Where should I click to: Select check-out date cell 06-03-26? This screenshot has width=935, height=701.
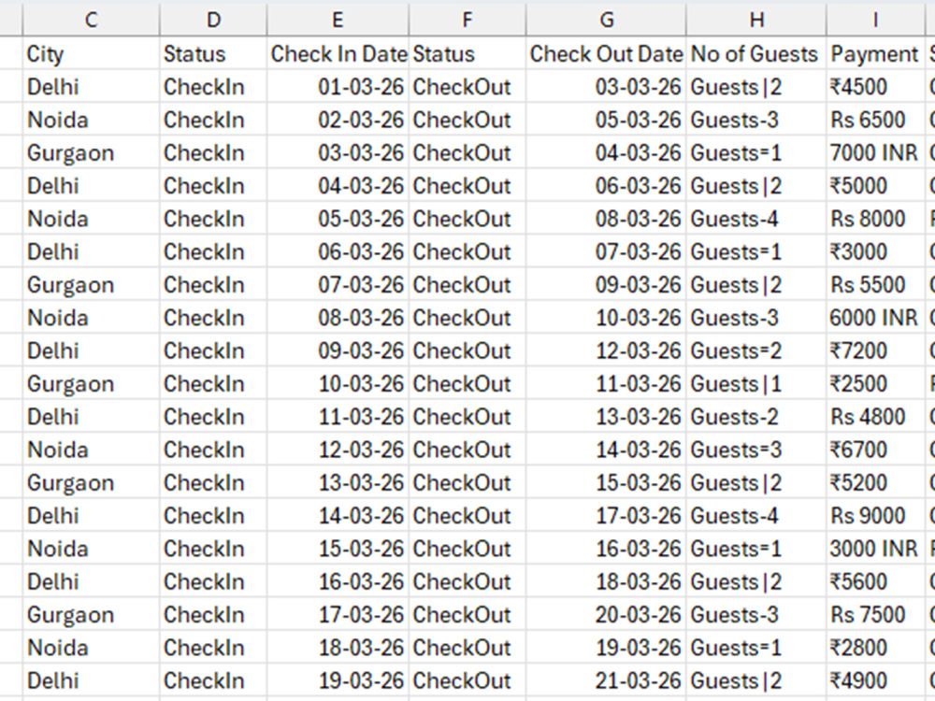606,186
